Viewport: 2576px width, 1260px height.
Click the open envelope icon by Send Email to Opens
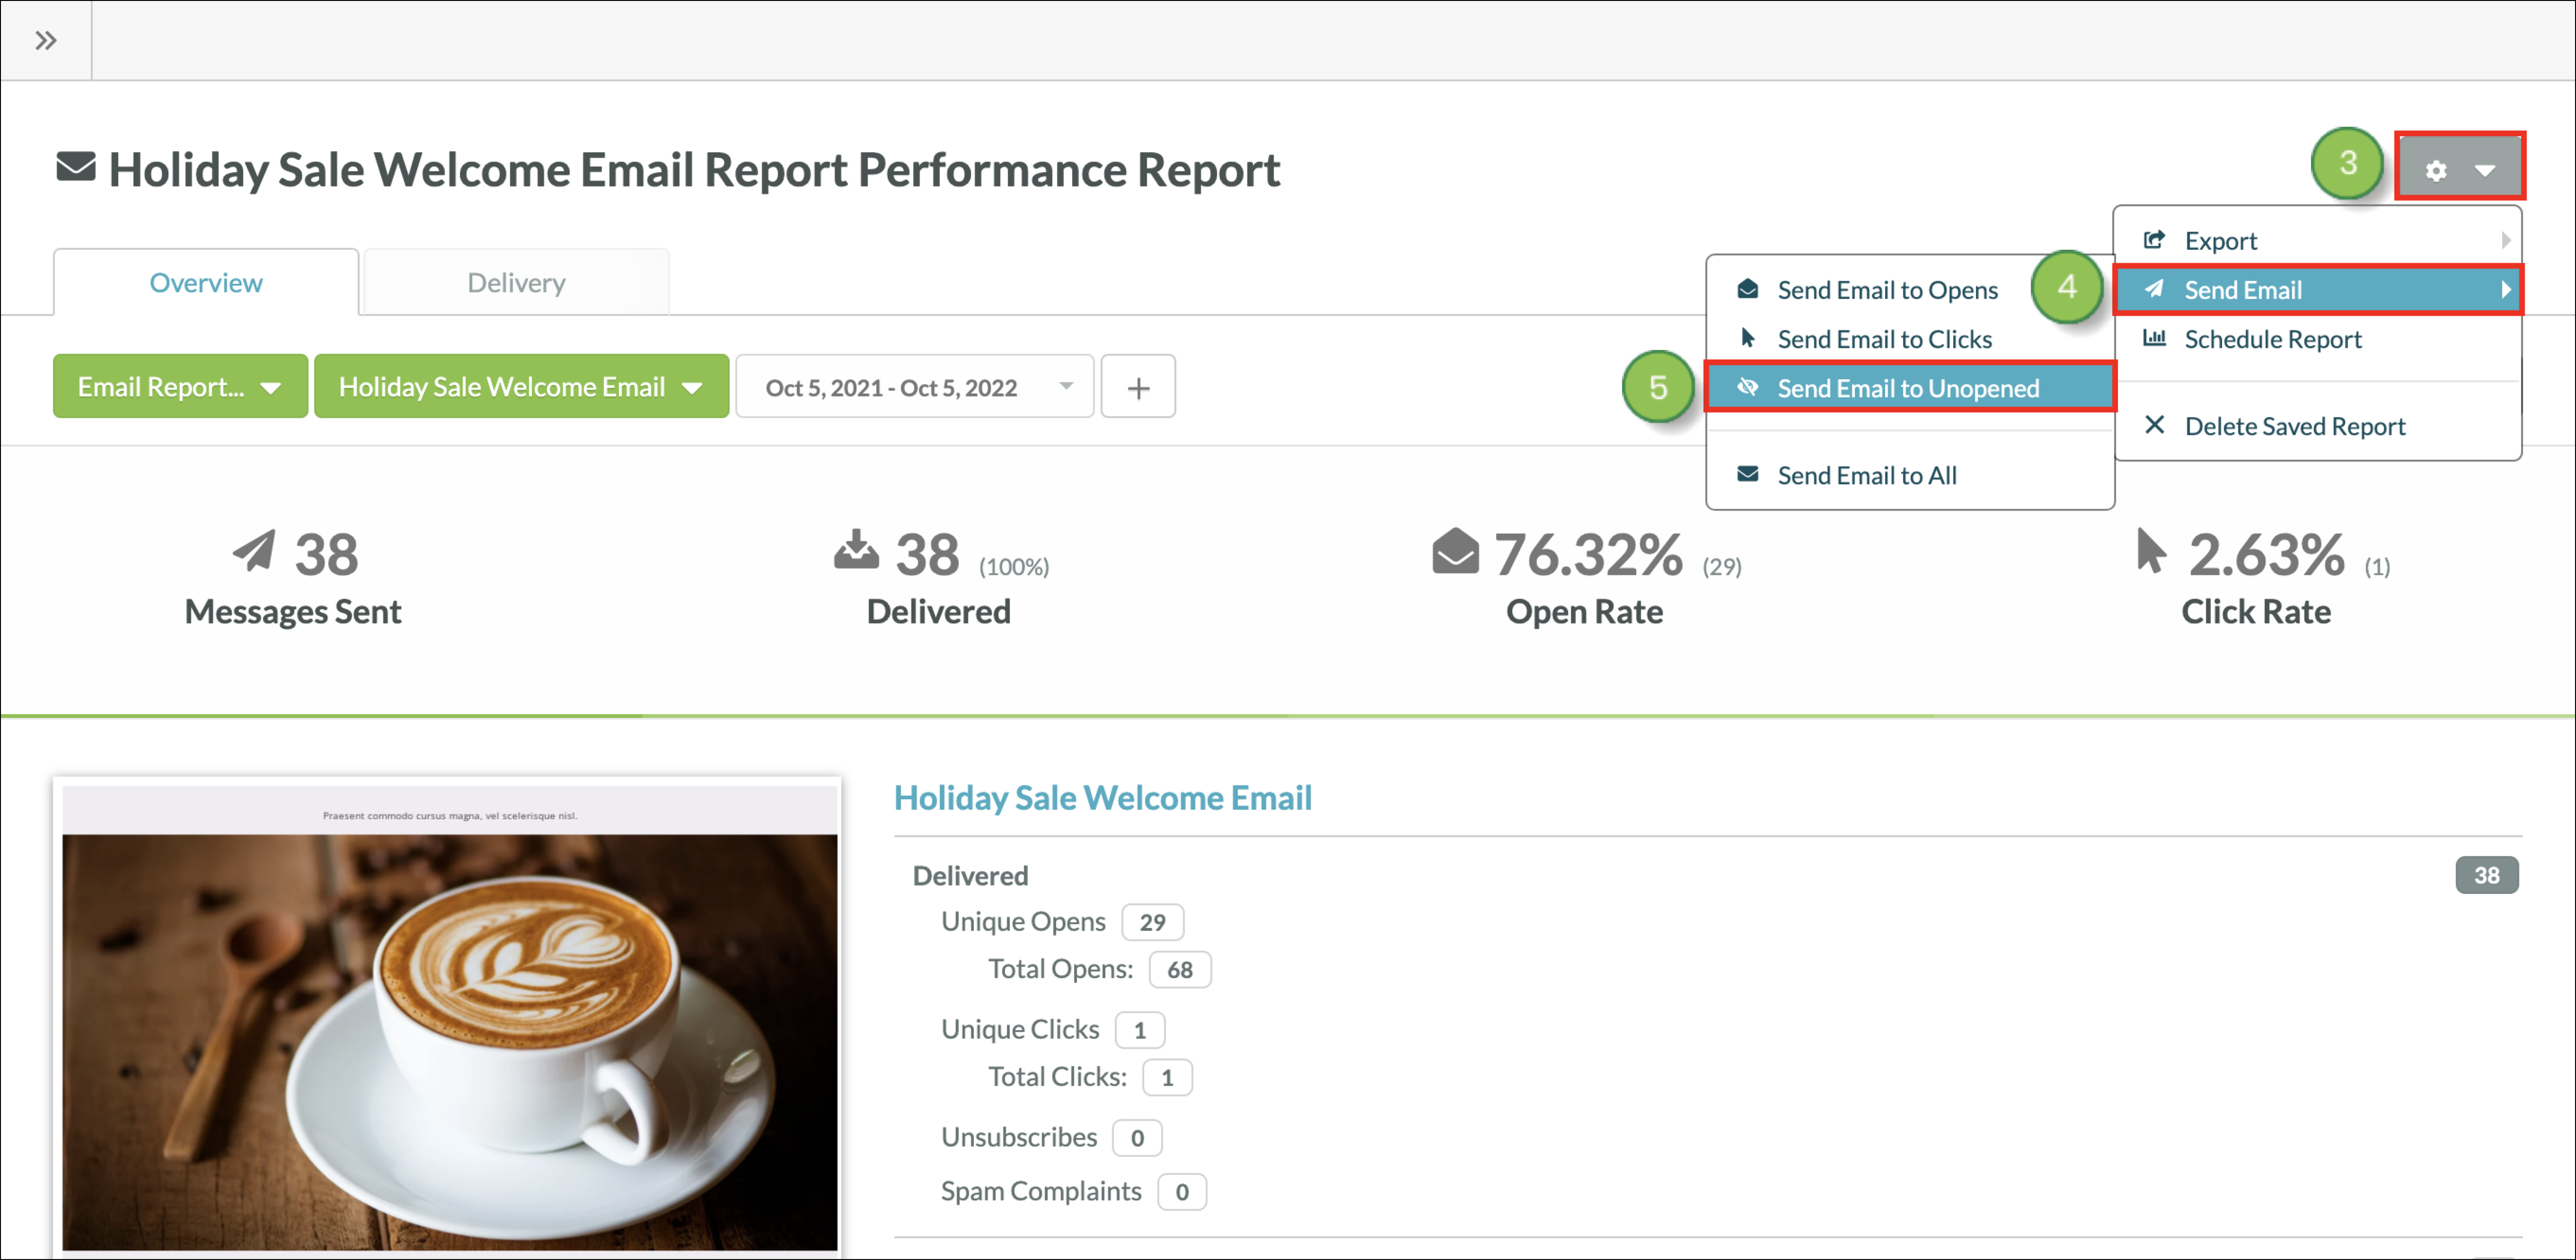pos(1747,289)
